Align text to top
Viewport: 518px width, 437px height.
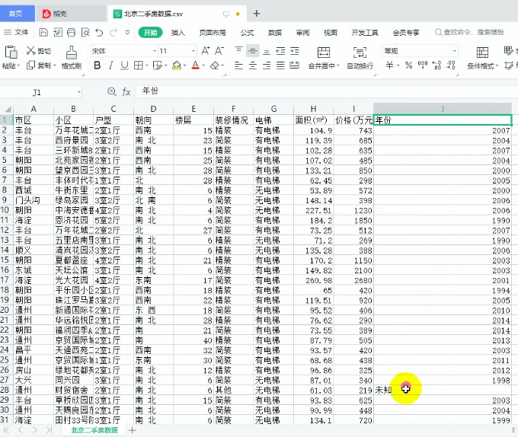click(x=238, y=51)
